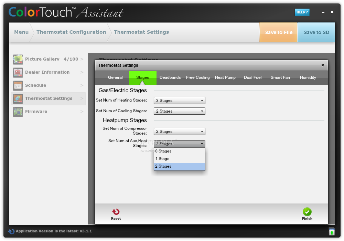The image size is (344, 241).
Task: Click the Save to SD button
Action: (316, 32)
